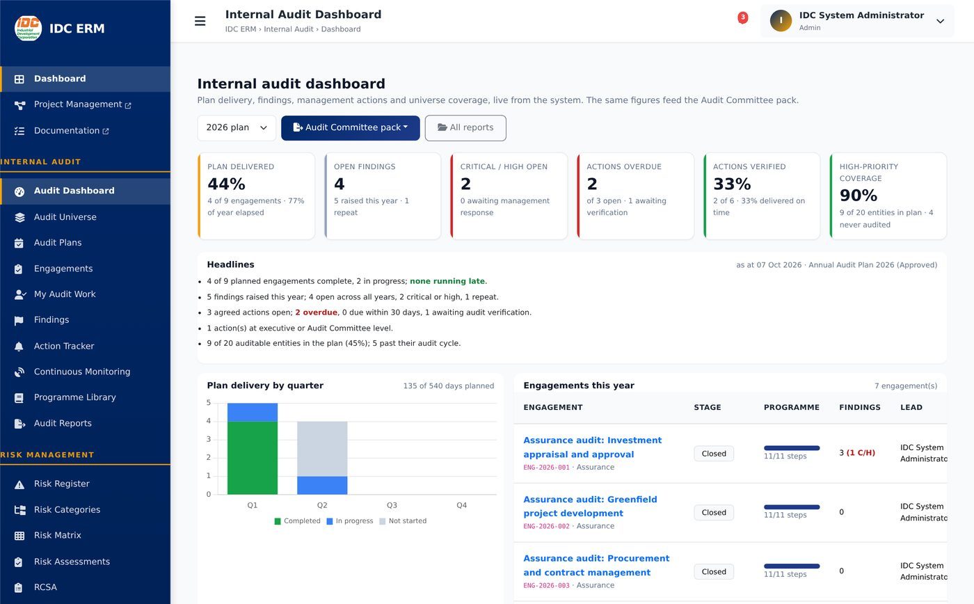Open Assurance audit: Greenfield project development

pyautogui.click(x=590, y=507)
